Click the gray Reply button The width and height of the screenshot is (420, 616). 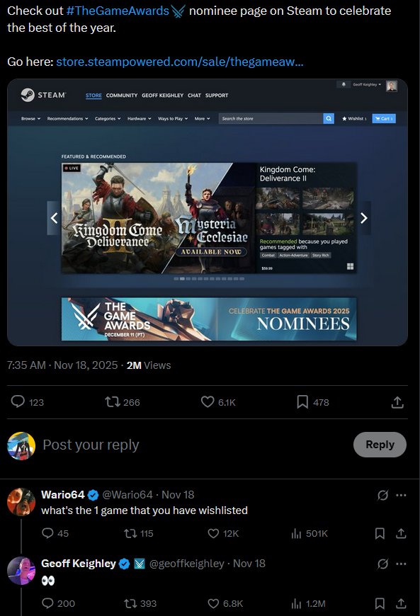tap(380, 445)
